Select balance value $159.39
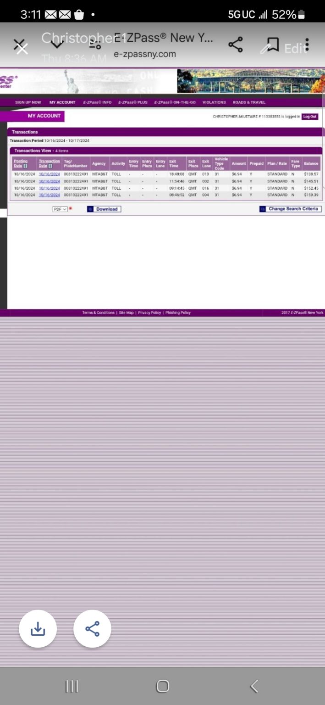The height and width of the screenshot is (705, 325). (x=311, y=195)
